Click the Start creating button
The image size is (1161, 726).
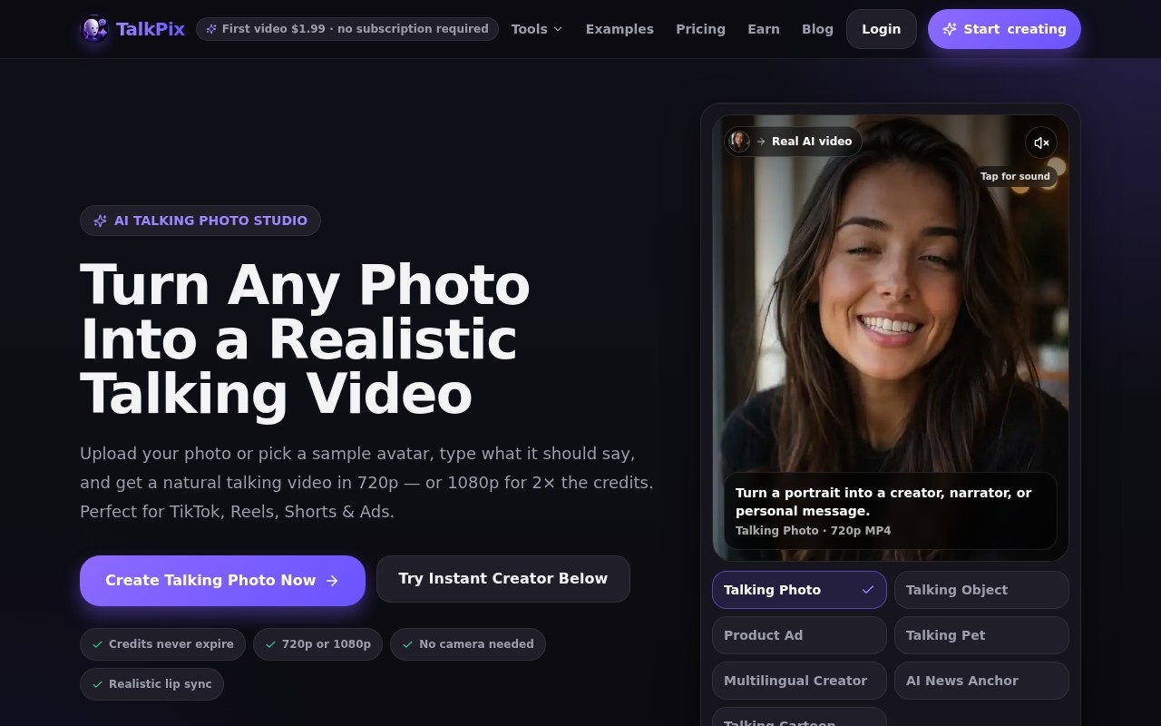click(1004, 29)
